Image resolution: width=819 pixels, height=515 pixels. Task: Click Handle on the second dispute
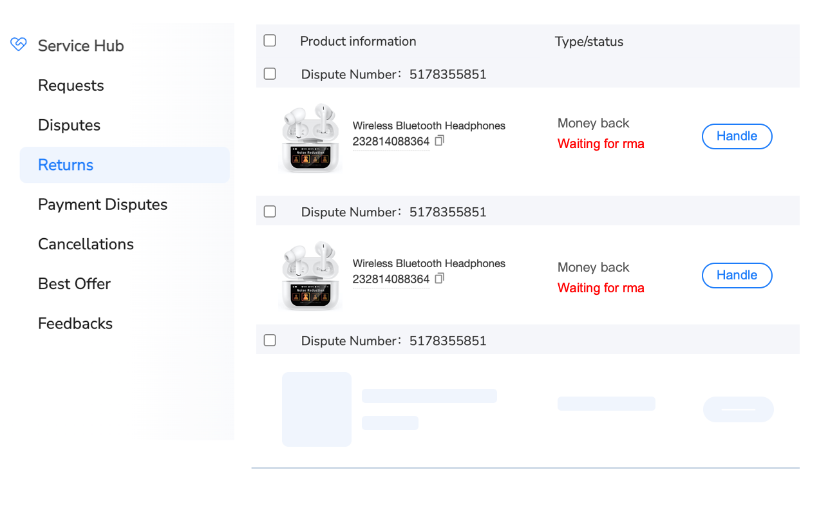[x=737, y=276]
